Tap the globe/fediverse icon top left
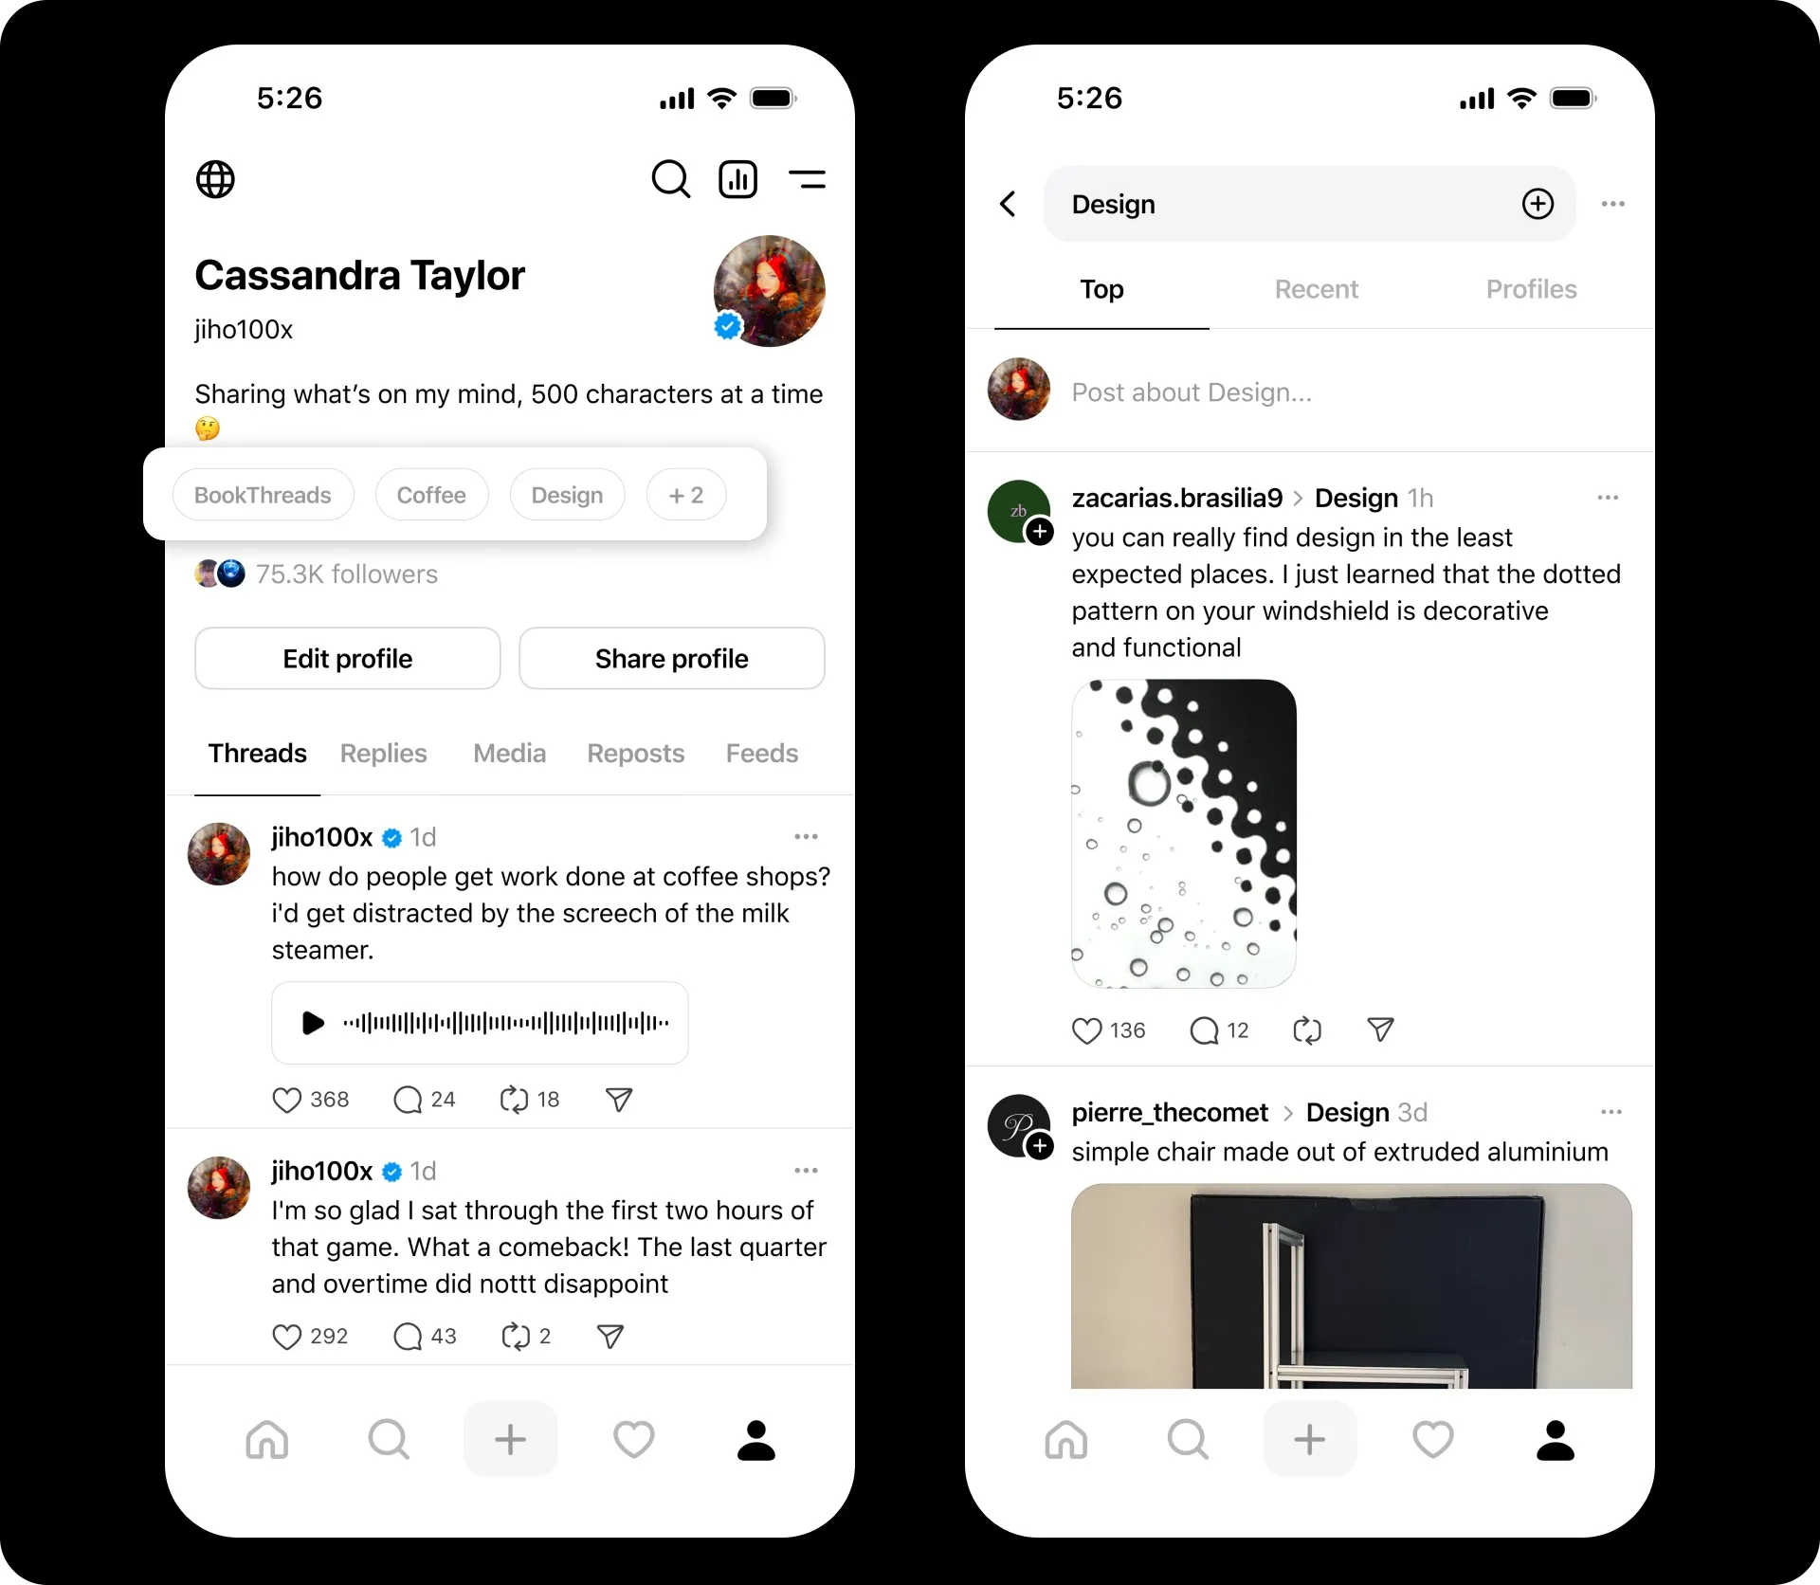 coord(215,178)
